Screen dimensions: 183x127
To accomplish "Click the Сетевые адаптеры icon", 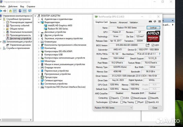I will click(x=42, y=80).
